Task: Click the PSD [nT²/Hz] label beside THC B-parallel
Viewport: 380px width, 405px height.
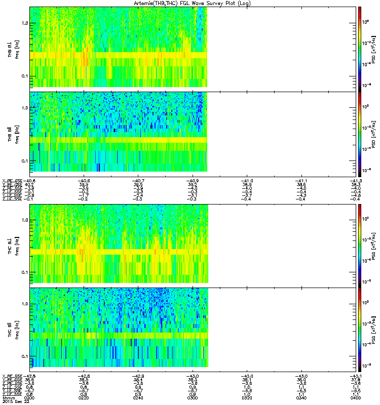Action: pos(373,330)
